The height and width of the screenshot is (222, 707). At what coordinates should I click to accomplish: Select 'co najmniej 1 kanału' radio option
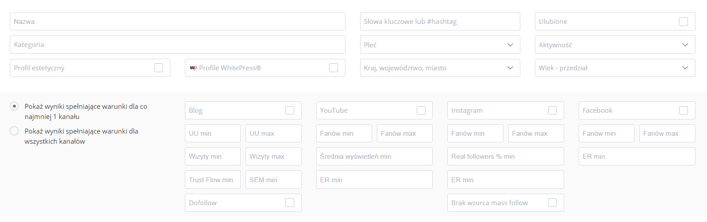pyautogui.click(x=14, y=106)
